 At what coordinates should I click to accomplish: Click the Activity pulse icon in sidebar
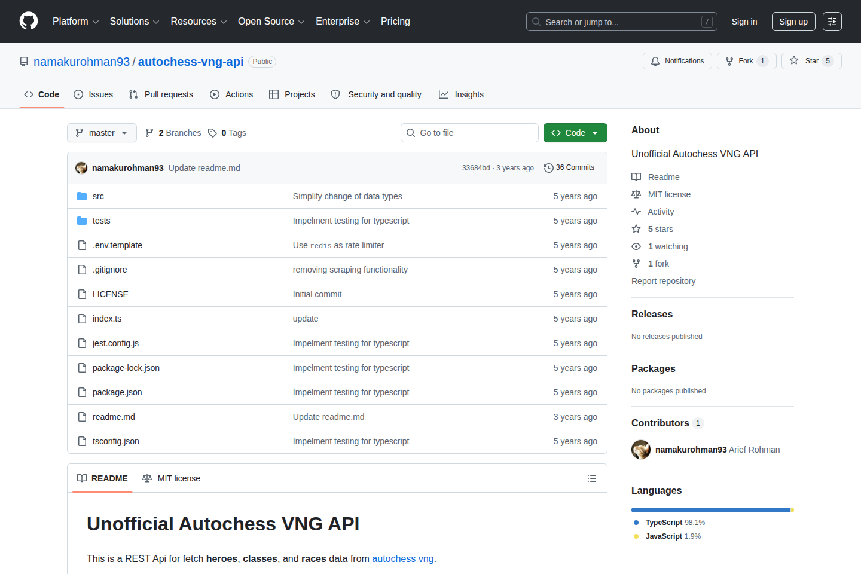(x=636, y=211)
